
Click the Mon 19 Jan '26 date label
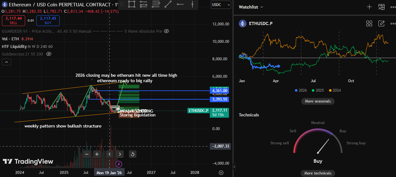(x=109, y=173)
